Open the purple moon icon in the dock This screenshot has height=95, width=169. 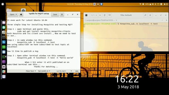(4, 62)
